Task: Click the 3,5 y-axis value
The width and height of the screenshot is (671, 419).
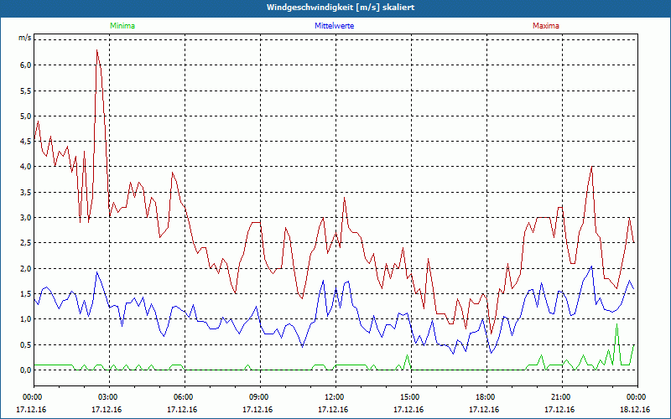Action: pos(26,193)
